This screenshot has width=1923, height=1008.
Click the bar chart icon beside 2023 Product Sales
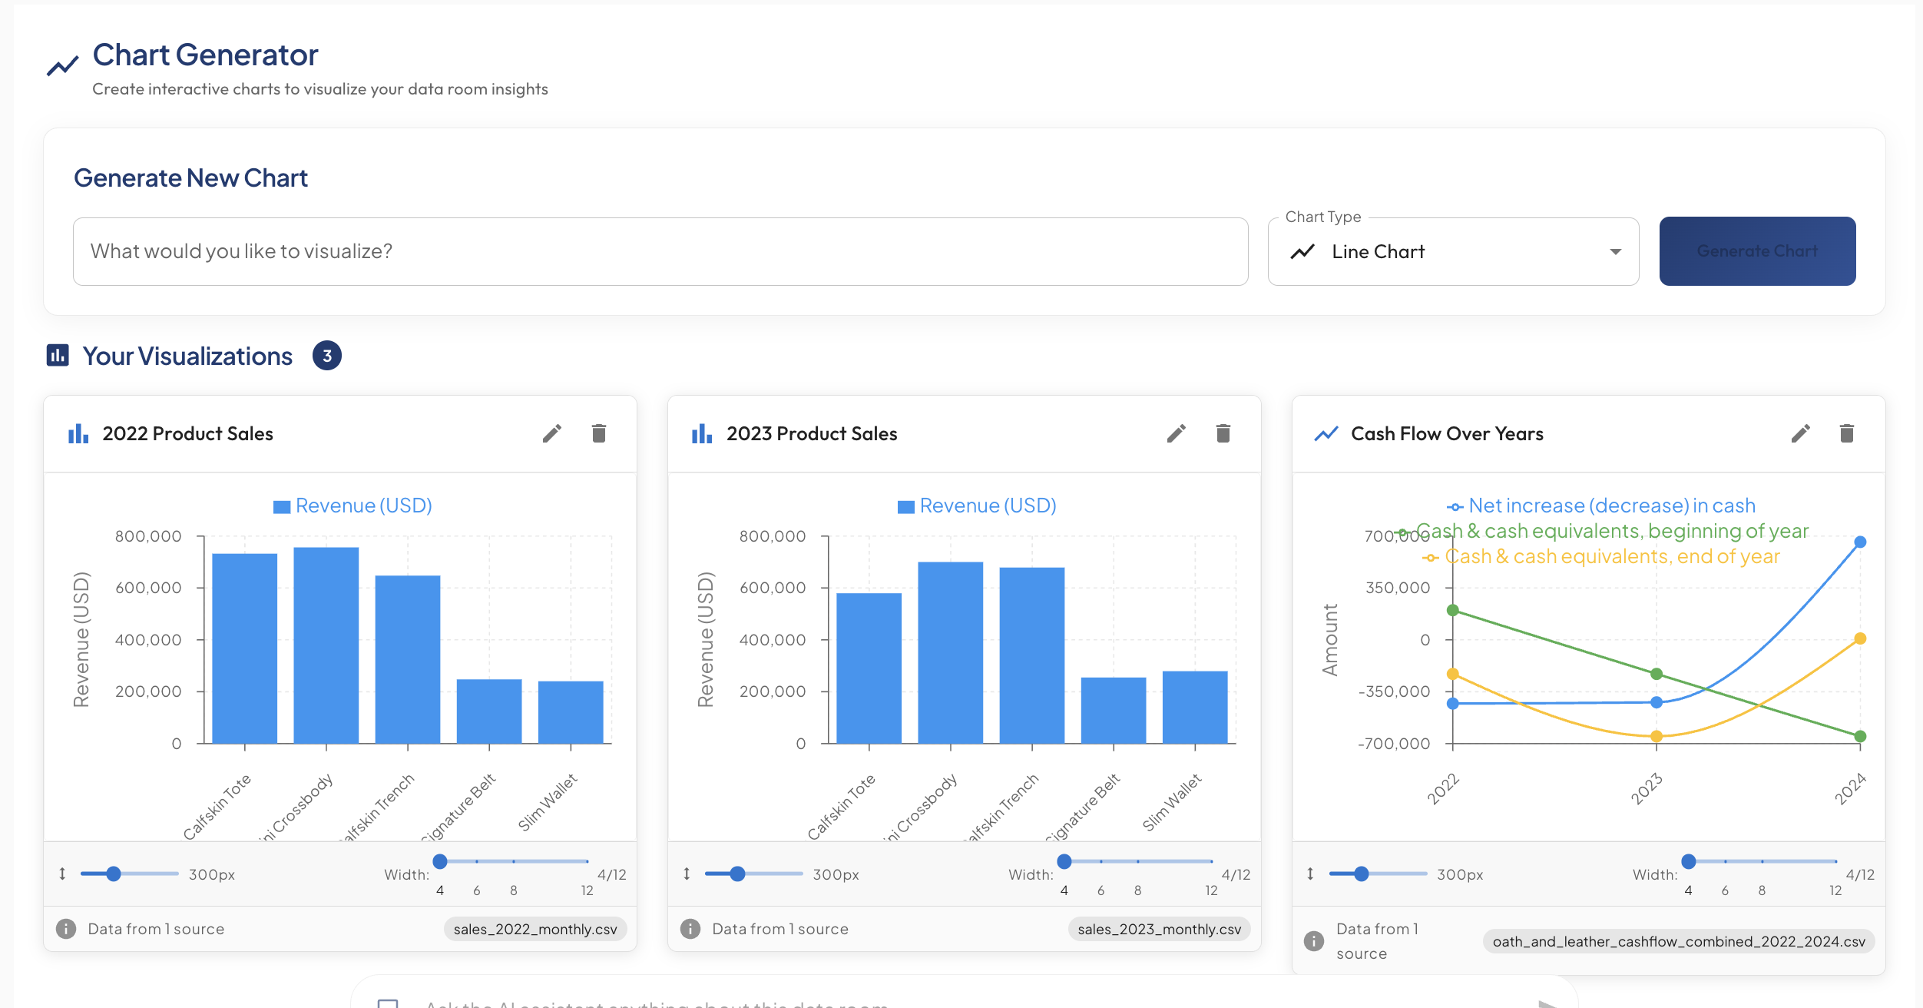pos(703,434)
